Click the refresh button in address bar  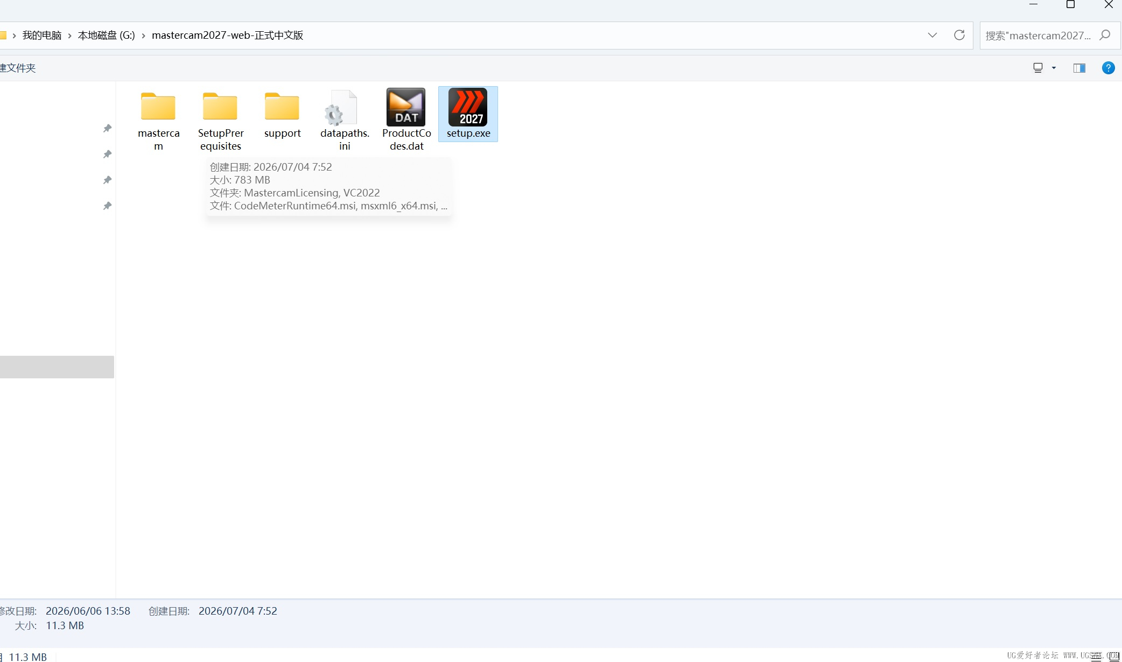[x=959, y=35]
